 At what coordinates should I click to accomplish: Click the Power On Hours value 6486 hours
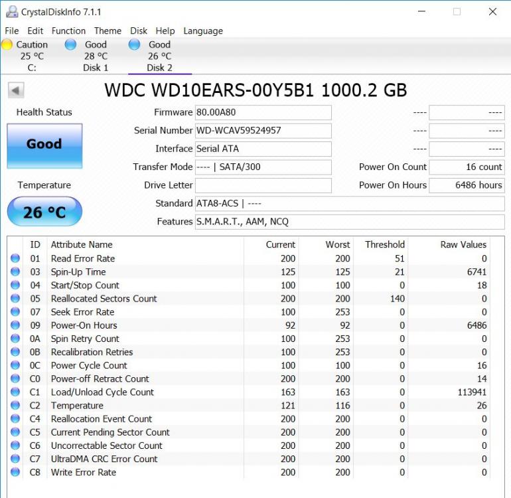pyautogui.click(x=467, y=185)
